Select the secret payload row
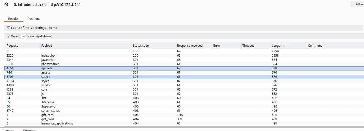364x131 pixels. point(46,77)
